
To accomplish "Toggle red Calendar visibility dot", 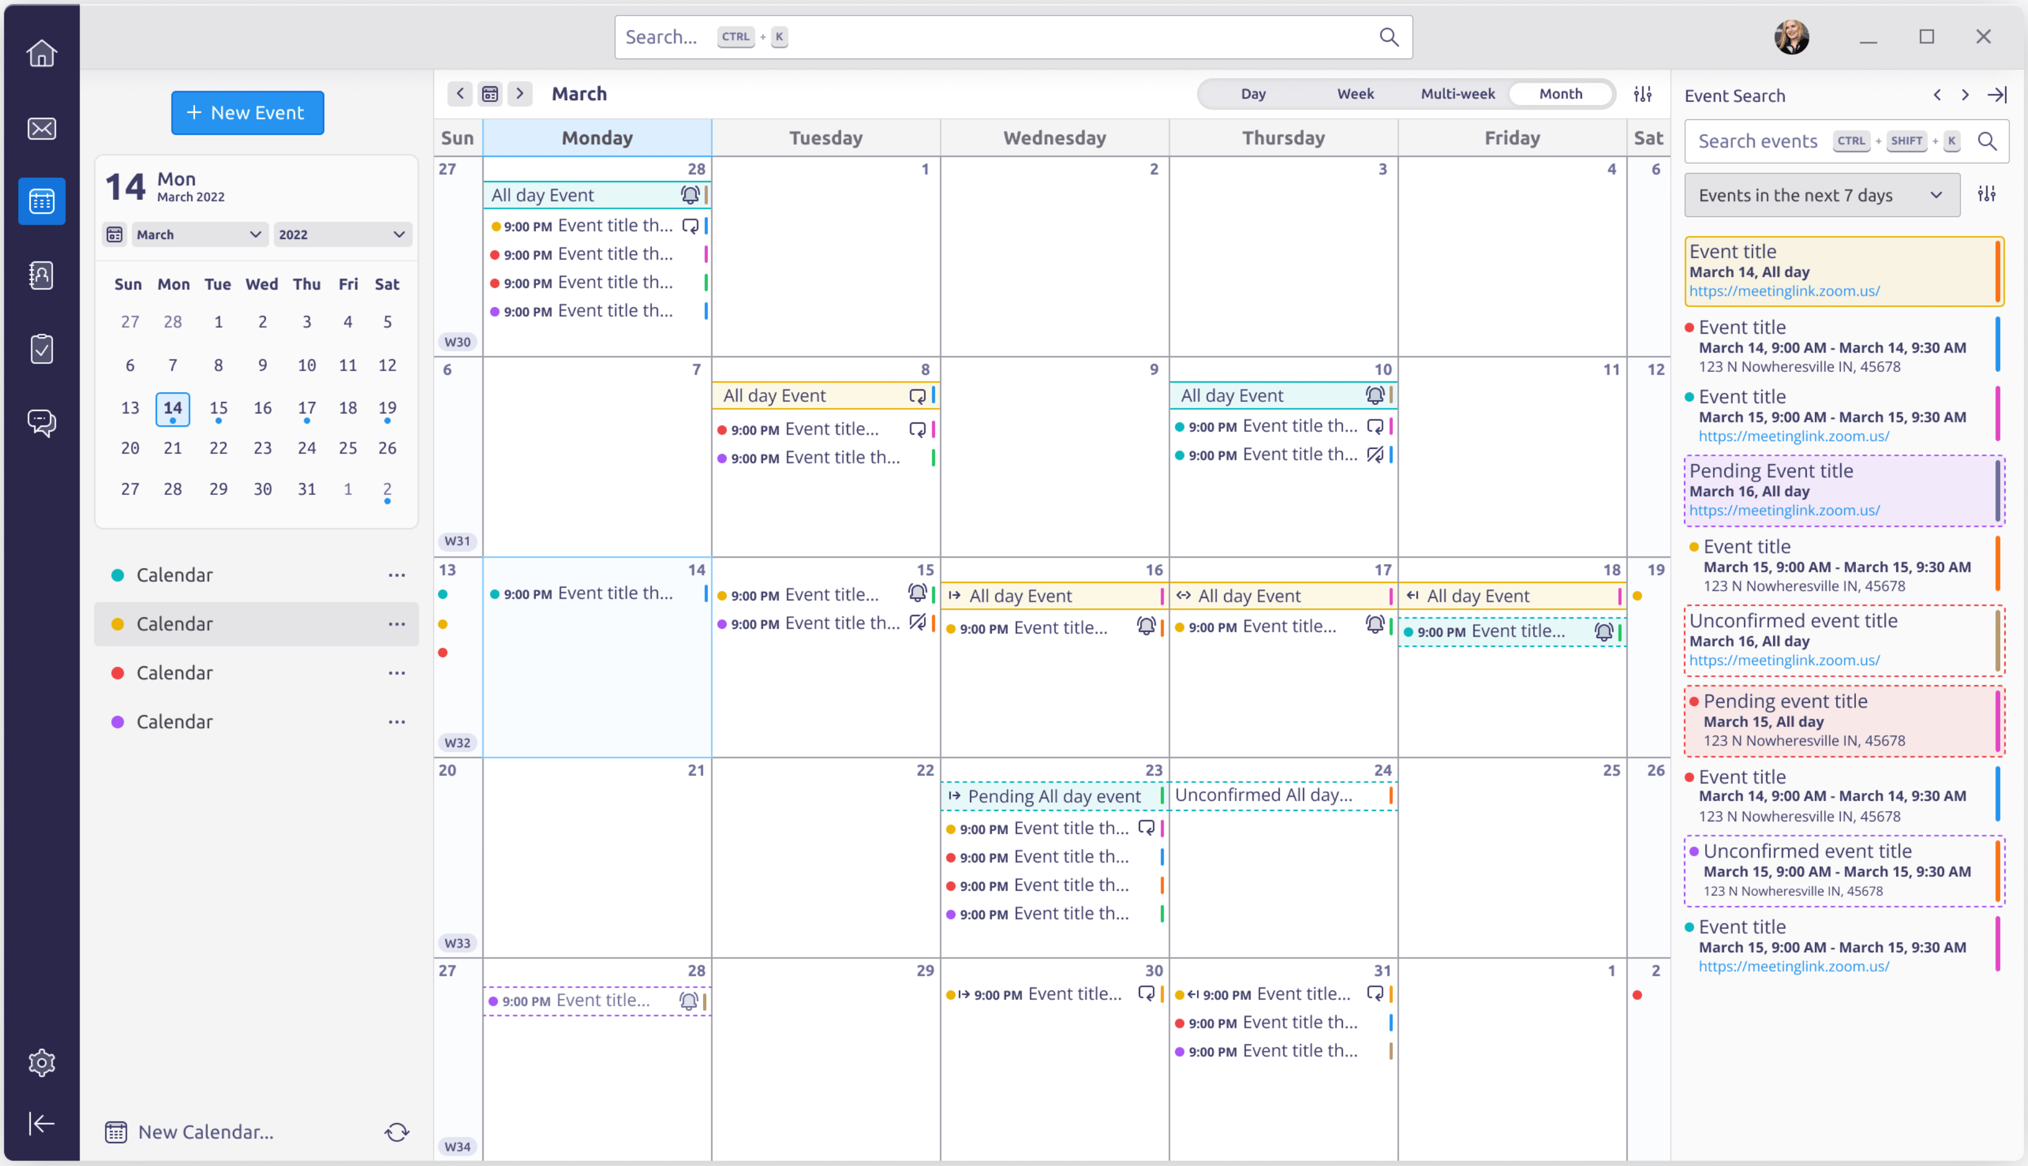I will (x=118, y=673).
